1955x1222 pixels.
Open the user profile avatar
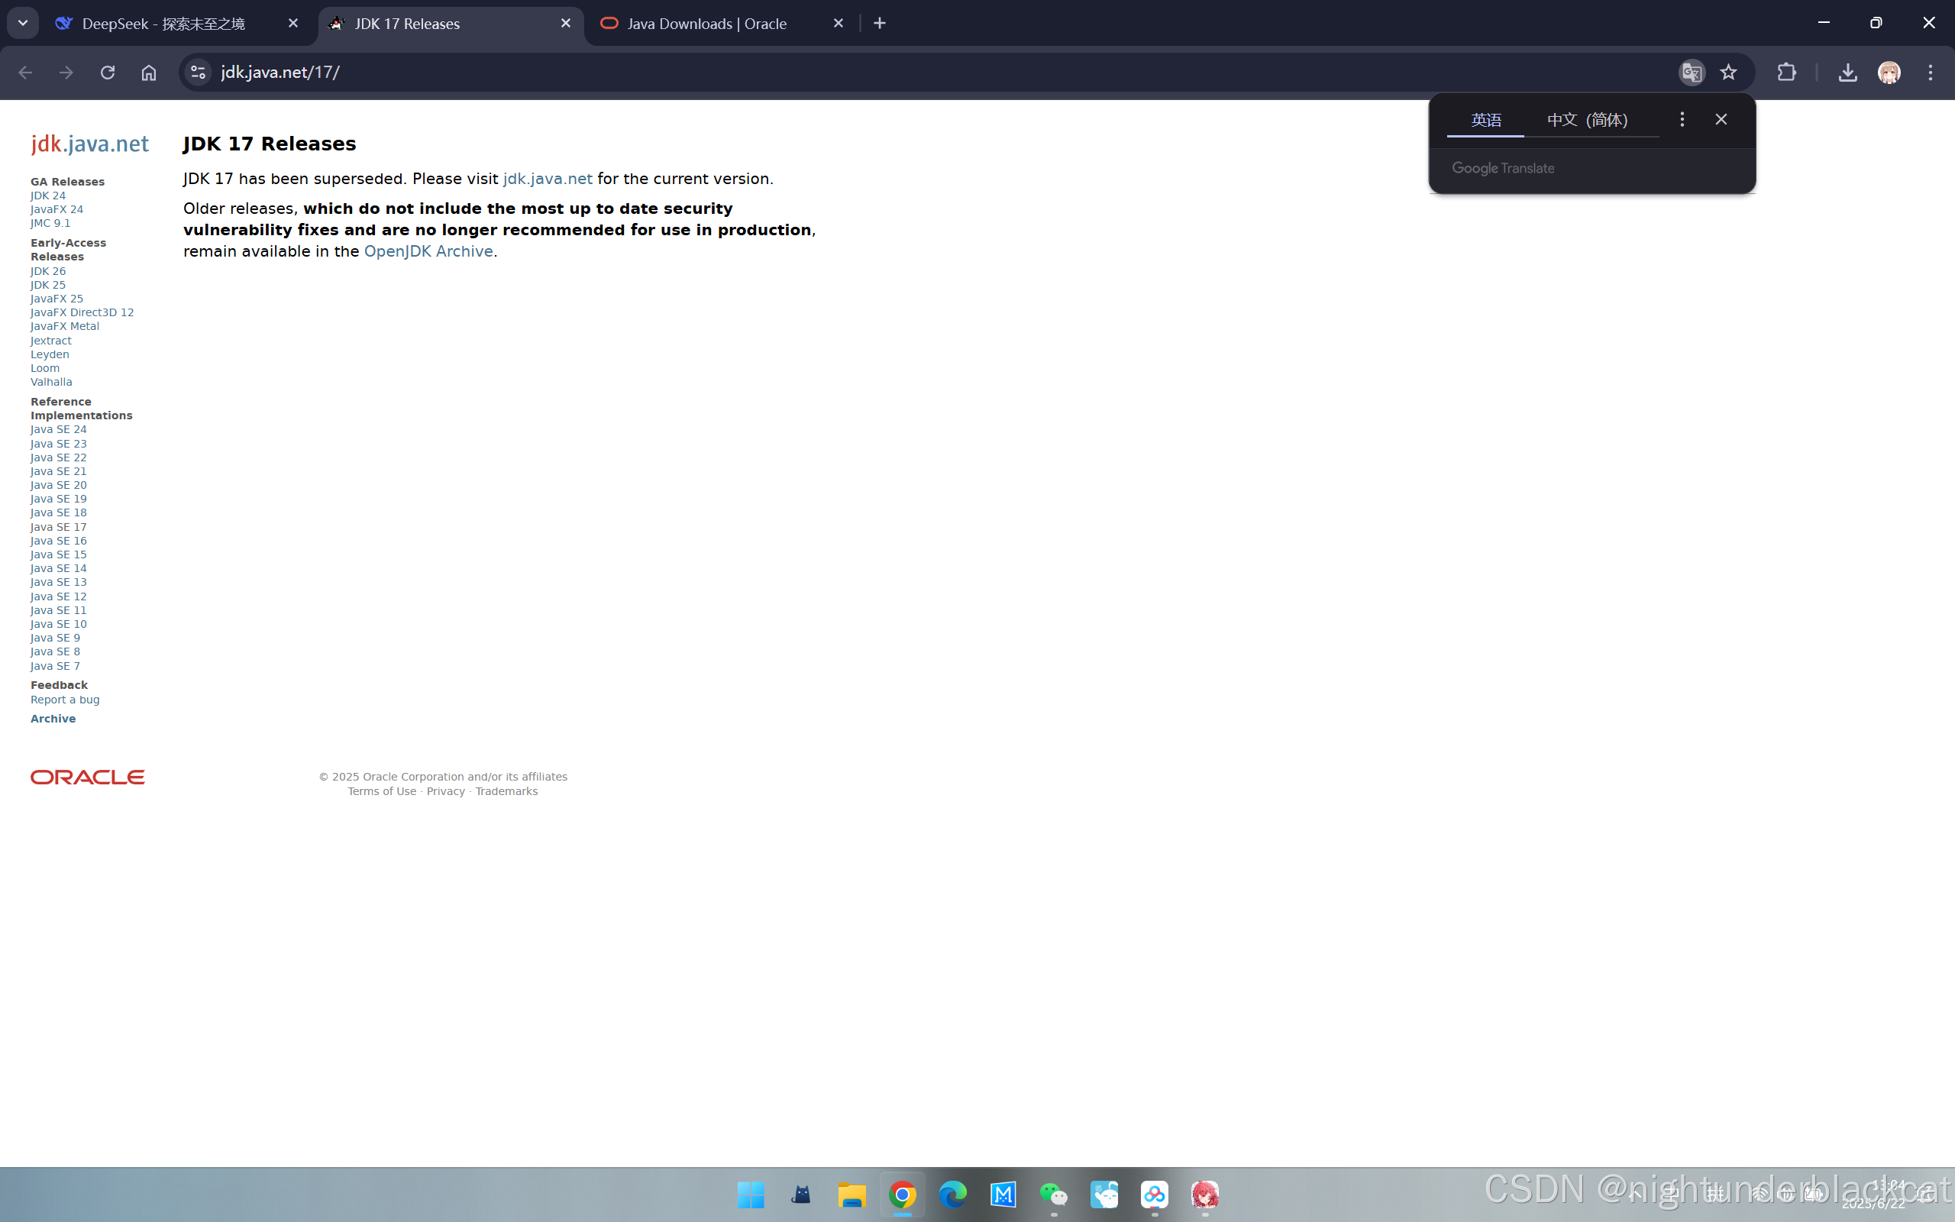[1889, 73]
